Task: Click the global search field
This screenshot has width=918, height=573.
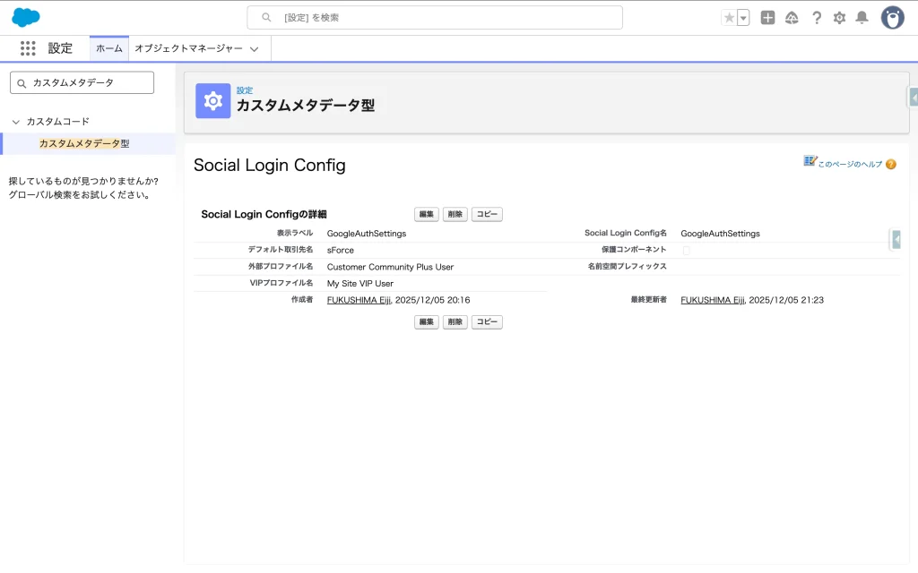Action: (x=435, y=17)
